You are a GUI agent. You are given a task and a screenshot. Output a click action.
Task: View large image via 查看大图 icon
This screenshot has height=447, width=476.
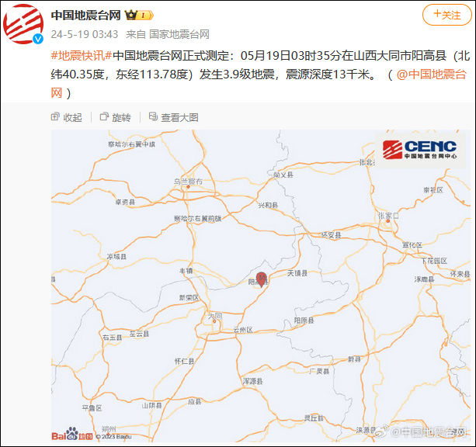tap(174, 117)
